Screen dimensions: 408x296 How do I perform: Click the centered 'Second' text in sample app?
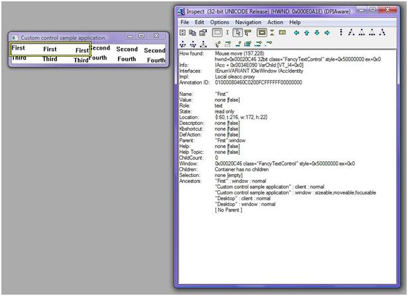point(127,49)
